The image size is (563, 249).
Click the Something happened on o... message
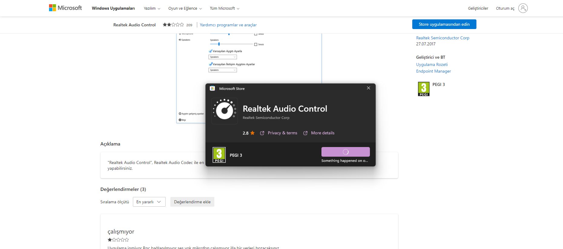click(345, 161)
